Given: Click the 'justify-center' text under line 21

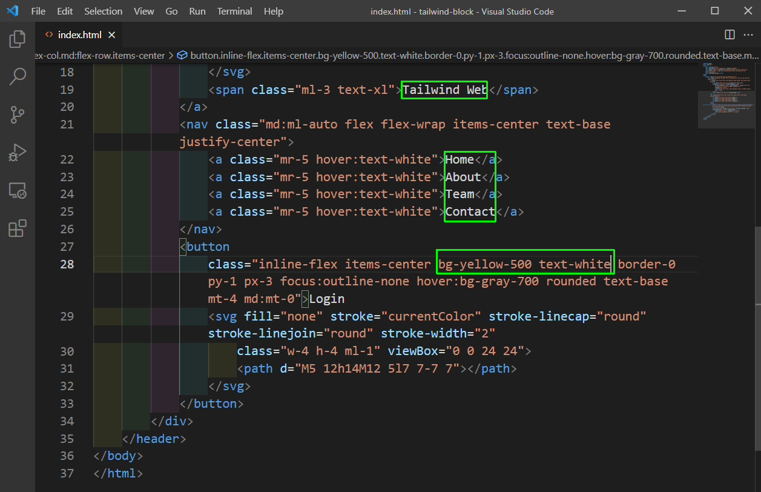Looking at the screenshot, I should [230, 142].
